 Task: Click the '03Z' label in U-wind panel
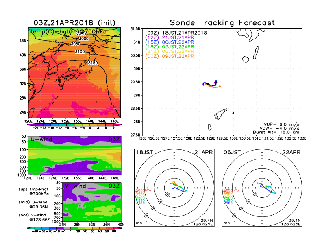(x=114, y=140)
